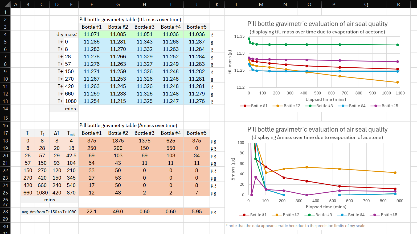Click the 'Δmass (µg)' vertical axis title
The width and height of the screenshot is (417, 234).
(233, 169)
